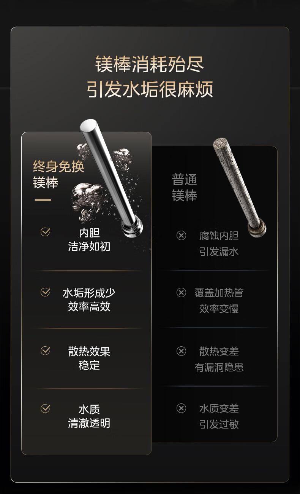Click the corroded ordinary magnesium rod image

[x=240, y=187]
